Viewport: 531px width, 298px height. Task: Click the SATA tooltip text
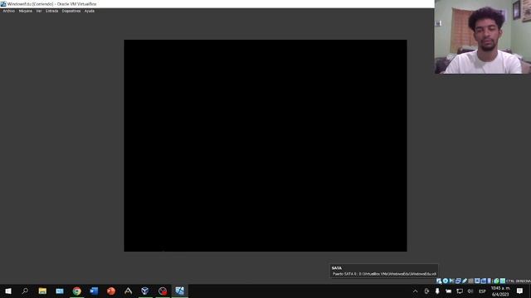pos(383,271)
